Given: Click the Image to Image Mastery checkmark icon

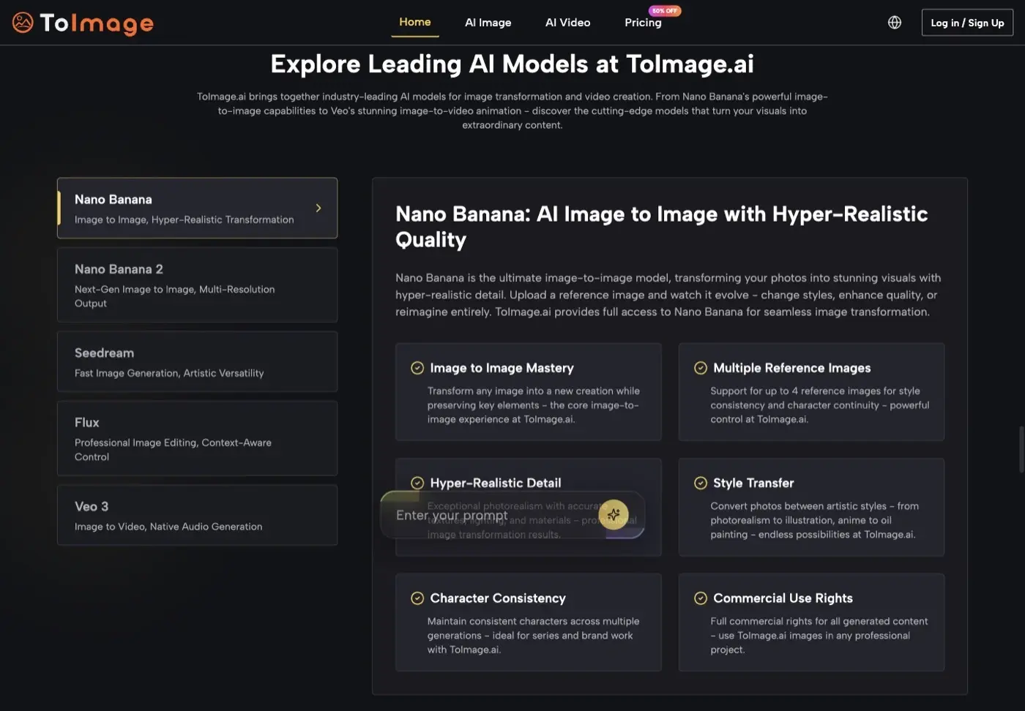Looking at the screenshot, I should click(x=417, y=368).
